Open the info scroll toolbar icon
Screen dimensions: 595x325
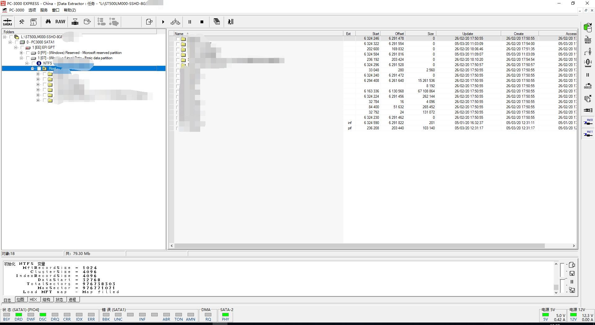pyautogui.click(x=33, y=22)
